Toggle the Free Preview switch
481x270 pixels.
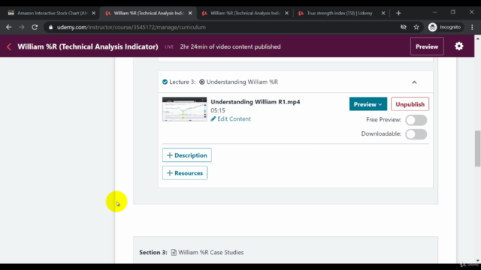(x=416, y=120)
